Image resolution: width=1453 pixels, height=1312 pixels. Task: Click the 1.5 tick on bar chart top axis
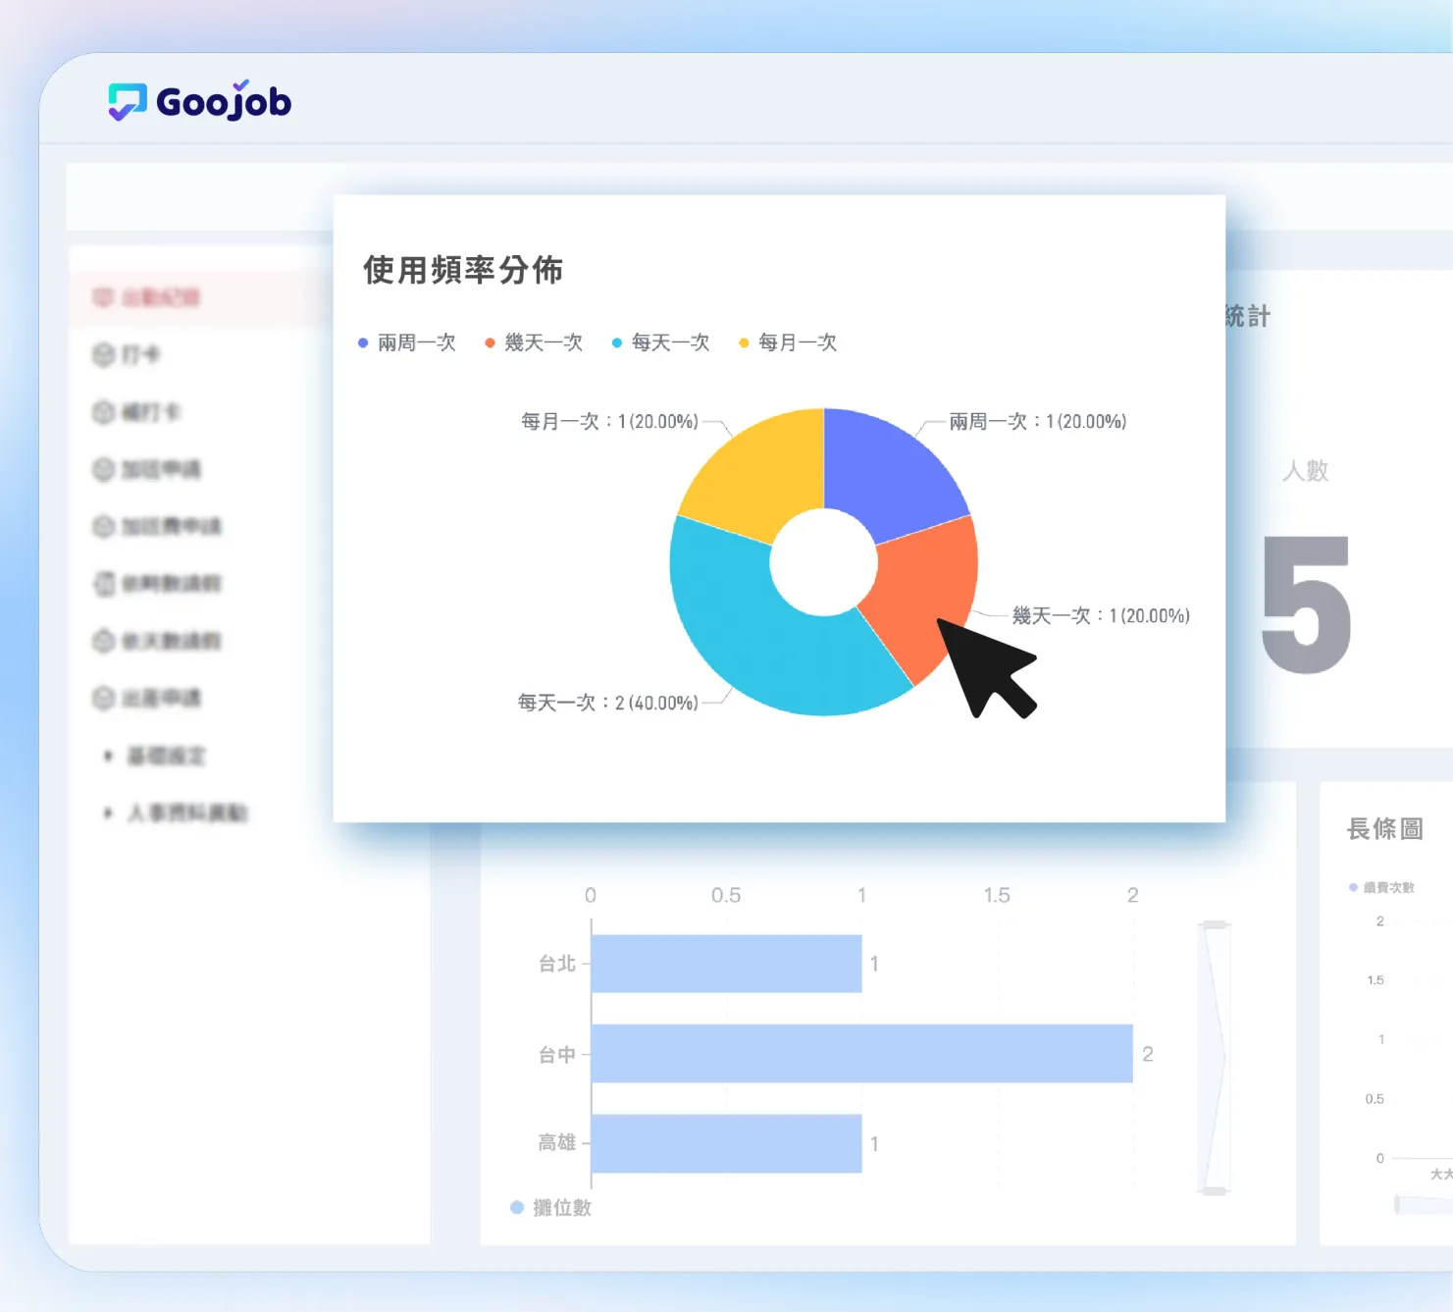coord(997,895)
